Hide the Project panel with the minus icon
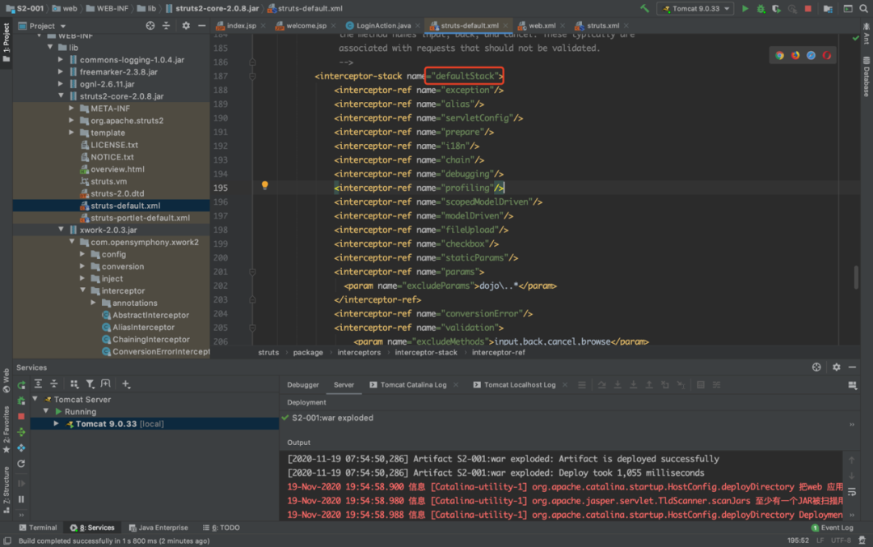873x547 pixels. [201, 26]
